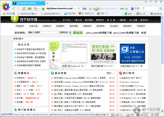Open 1Chrome便携版 update entry
164x117 pixels.
coord(80,78)
